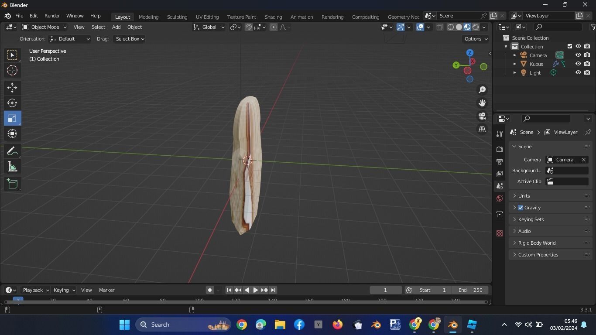Open Drag Select Box dropdown
Screen dimensions: 596x335
[x=129, y=39]
